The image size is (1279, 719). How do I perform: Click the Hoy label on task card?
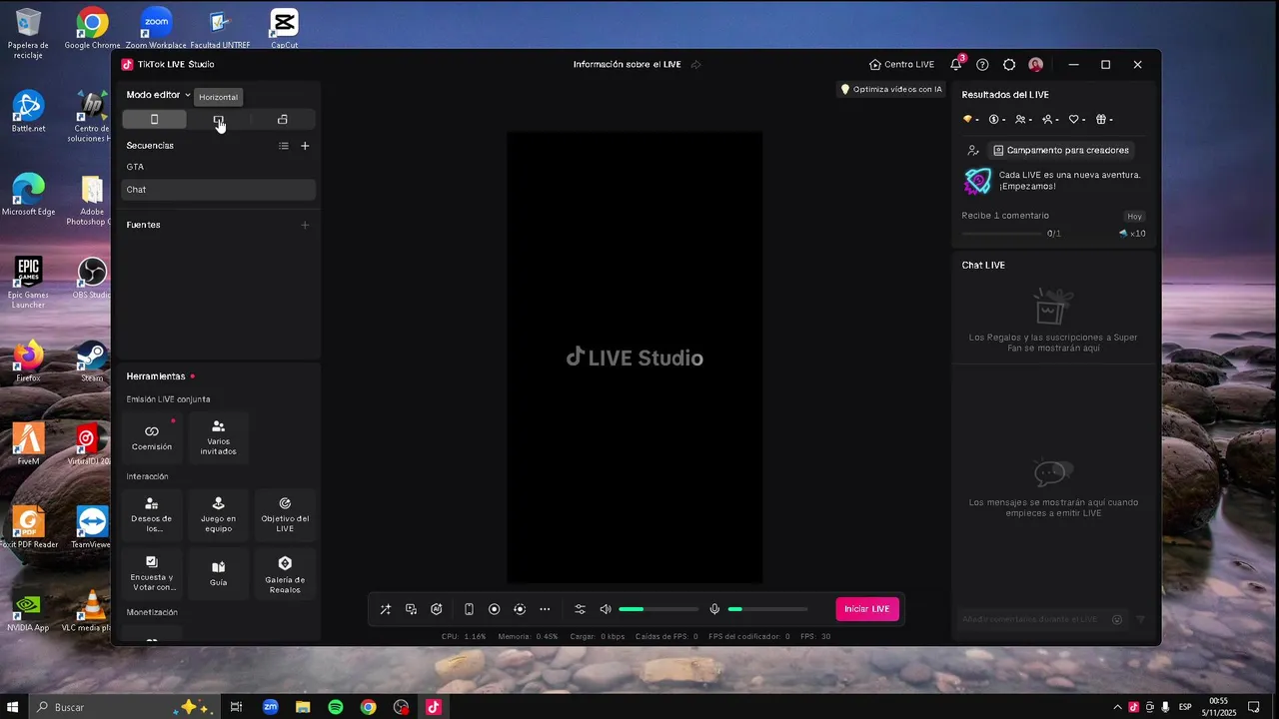(1134, 217)
